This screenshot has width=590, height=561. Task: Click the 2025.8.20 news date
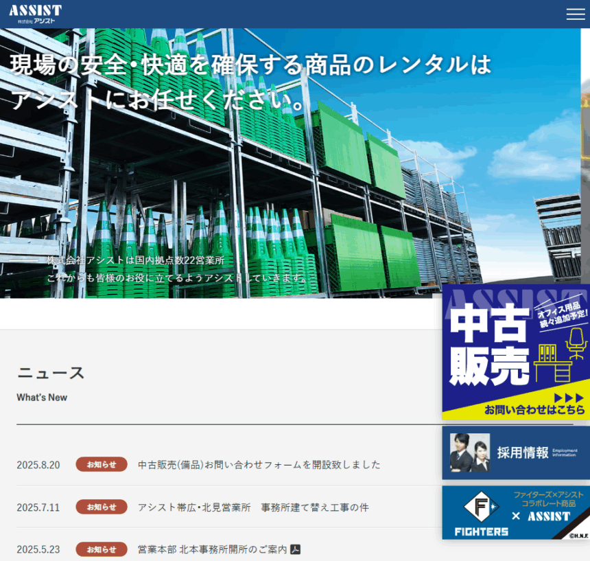coord(38,465)
